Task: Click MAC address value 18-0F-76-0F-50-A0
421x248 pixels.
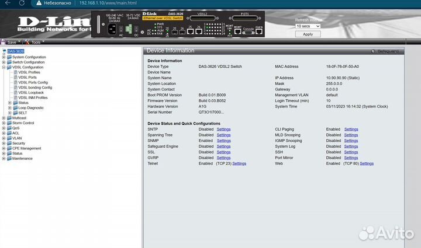Action: point(342,67)
